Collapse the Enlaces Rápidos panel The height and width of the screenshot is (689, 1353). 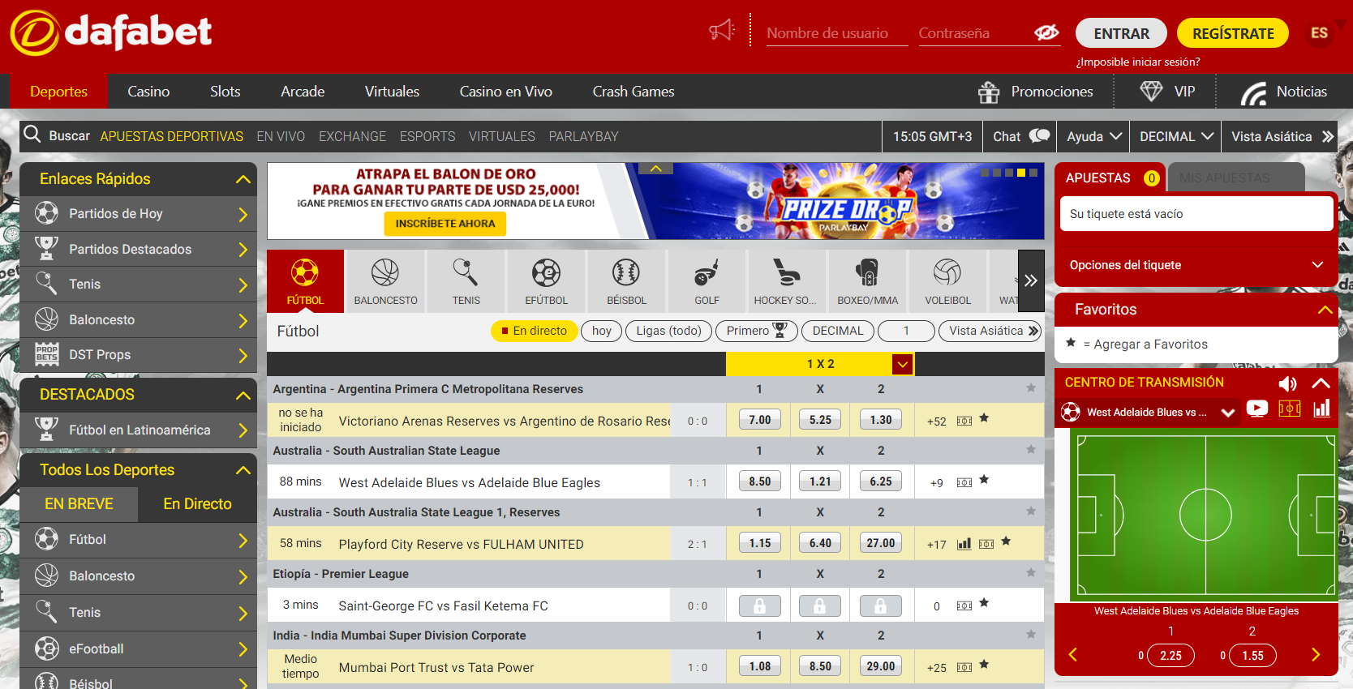[x=243, y=179]
